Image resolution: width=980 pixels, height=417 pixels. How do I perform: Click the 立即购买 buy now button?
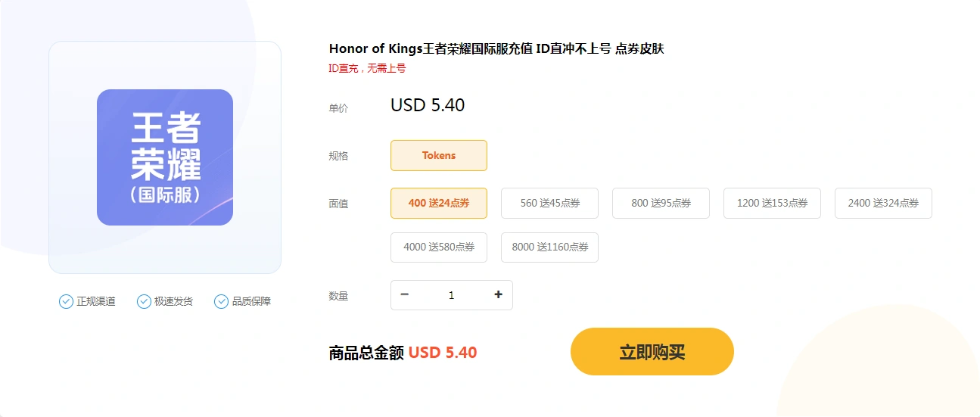pyautogui.click(x=652, y=352)
